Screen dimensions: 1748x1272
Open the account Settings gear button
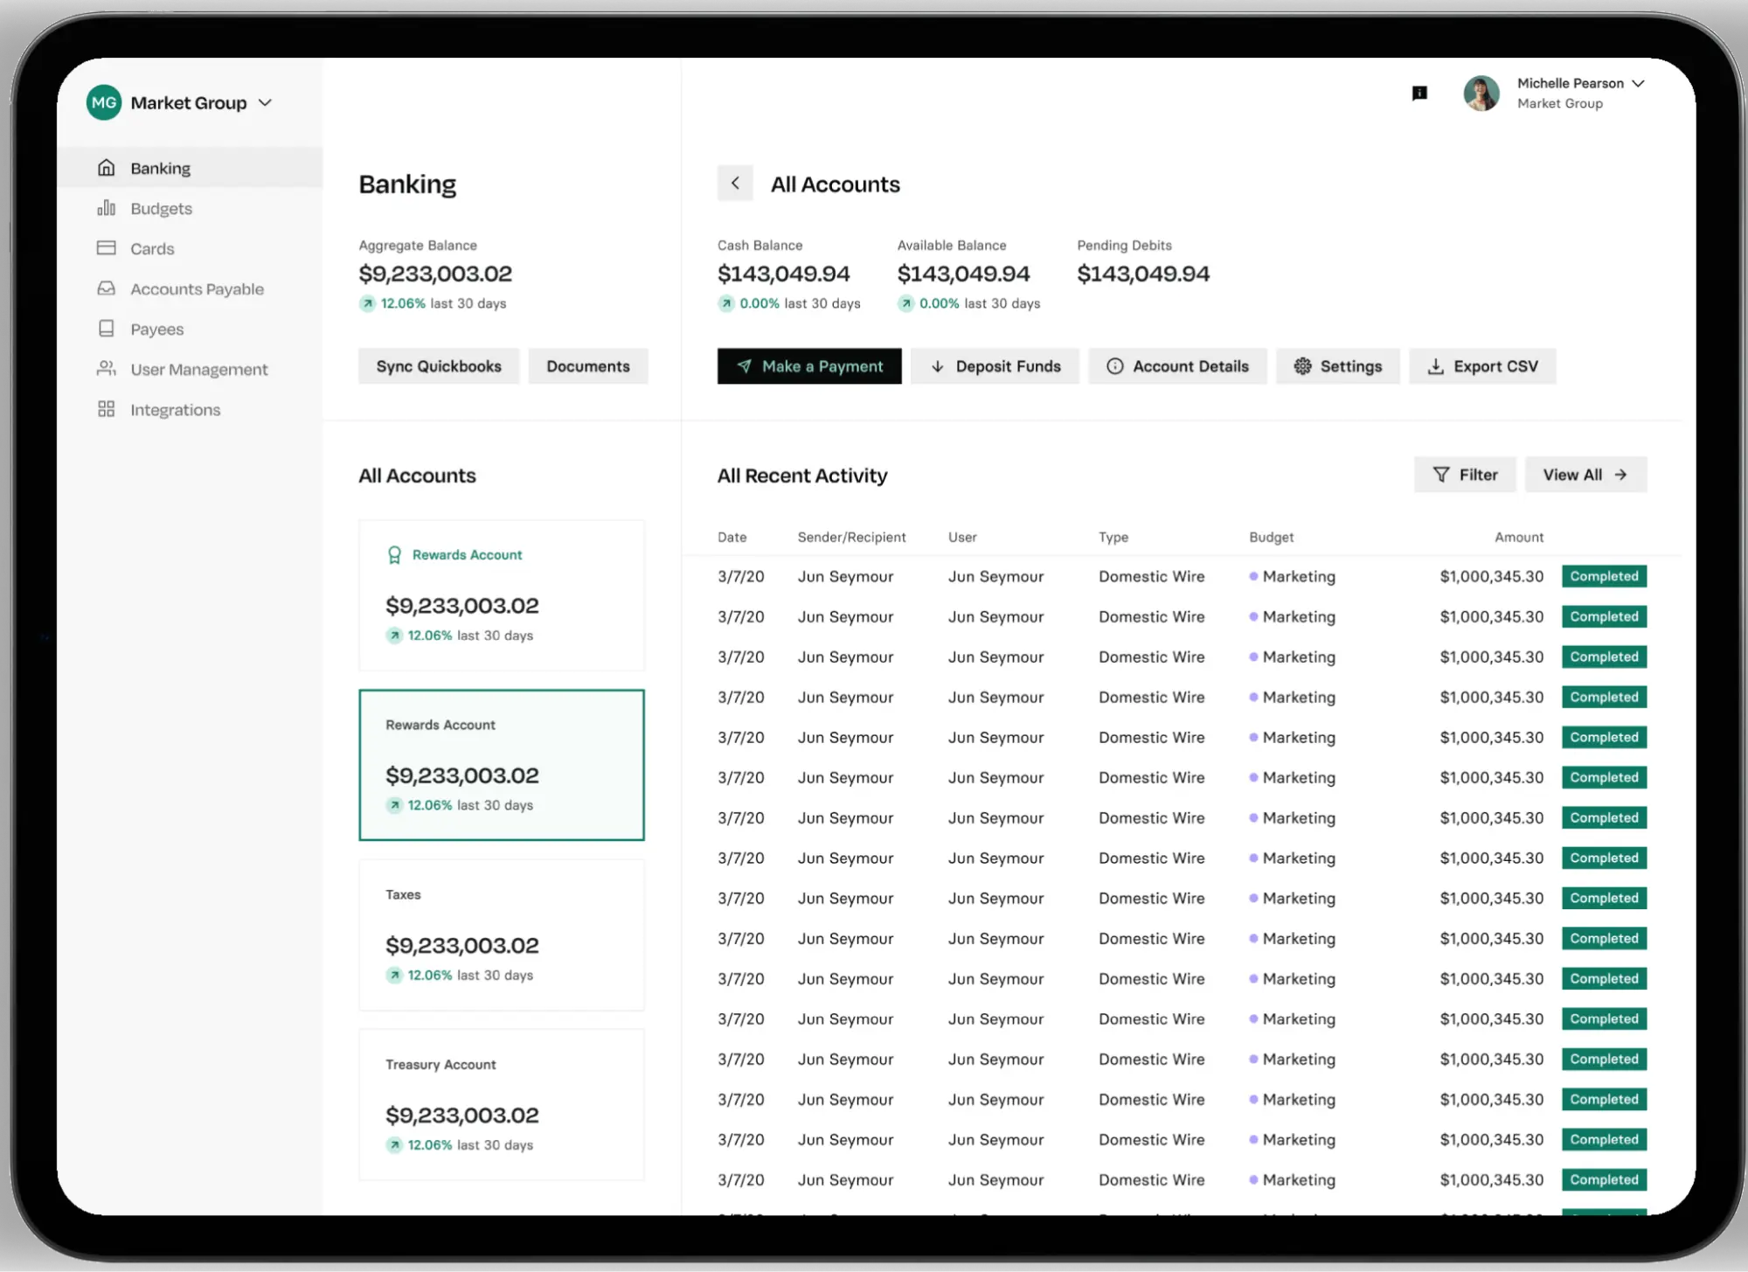[1337, 366]
